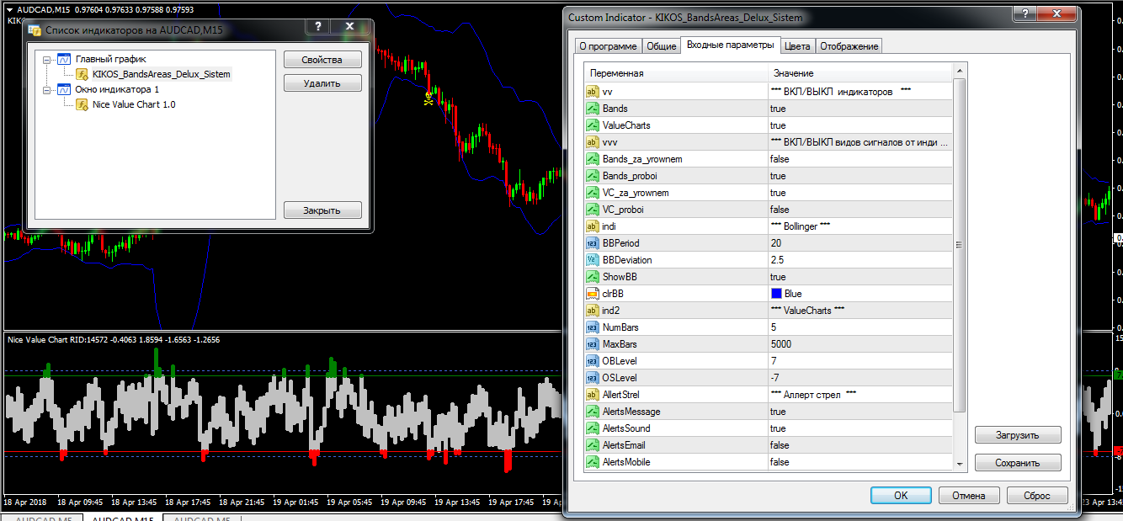
Task: Click the NumBers value field showing 5
Action: [x=859, y=327]
